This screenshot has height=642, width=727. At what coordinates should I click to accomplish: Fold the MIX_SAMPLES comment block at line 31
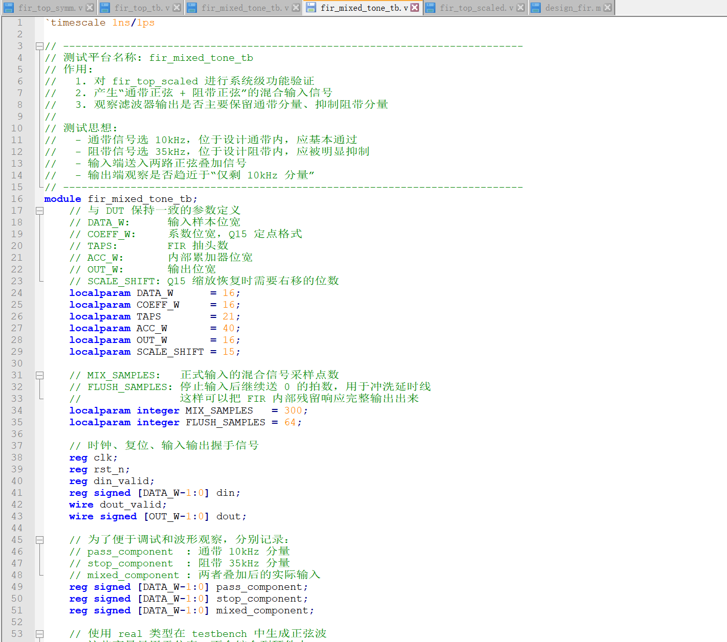tap(39, 375)
